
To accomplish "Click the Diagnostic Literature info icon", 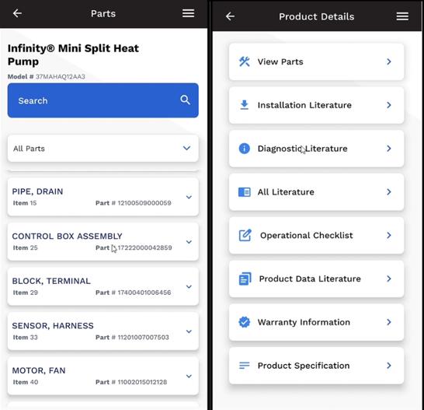I will [x=244, y=149].
